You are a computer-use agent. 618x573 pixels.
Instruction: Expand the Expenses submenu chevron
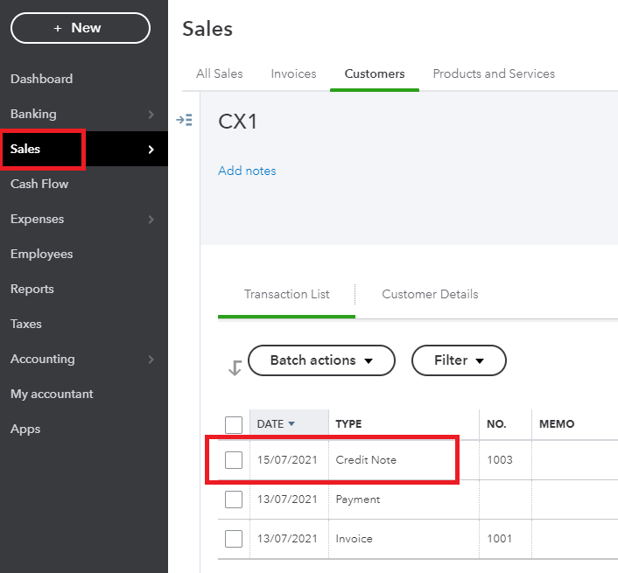click(x=151, y=220)
